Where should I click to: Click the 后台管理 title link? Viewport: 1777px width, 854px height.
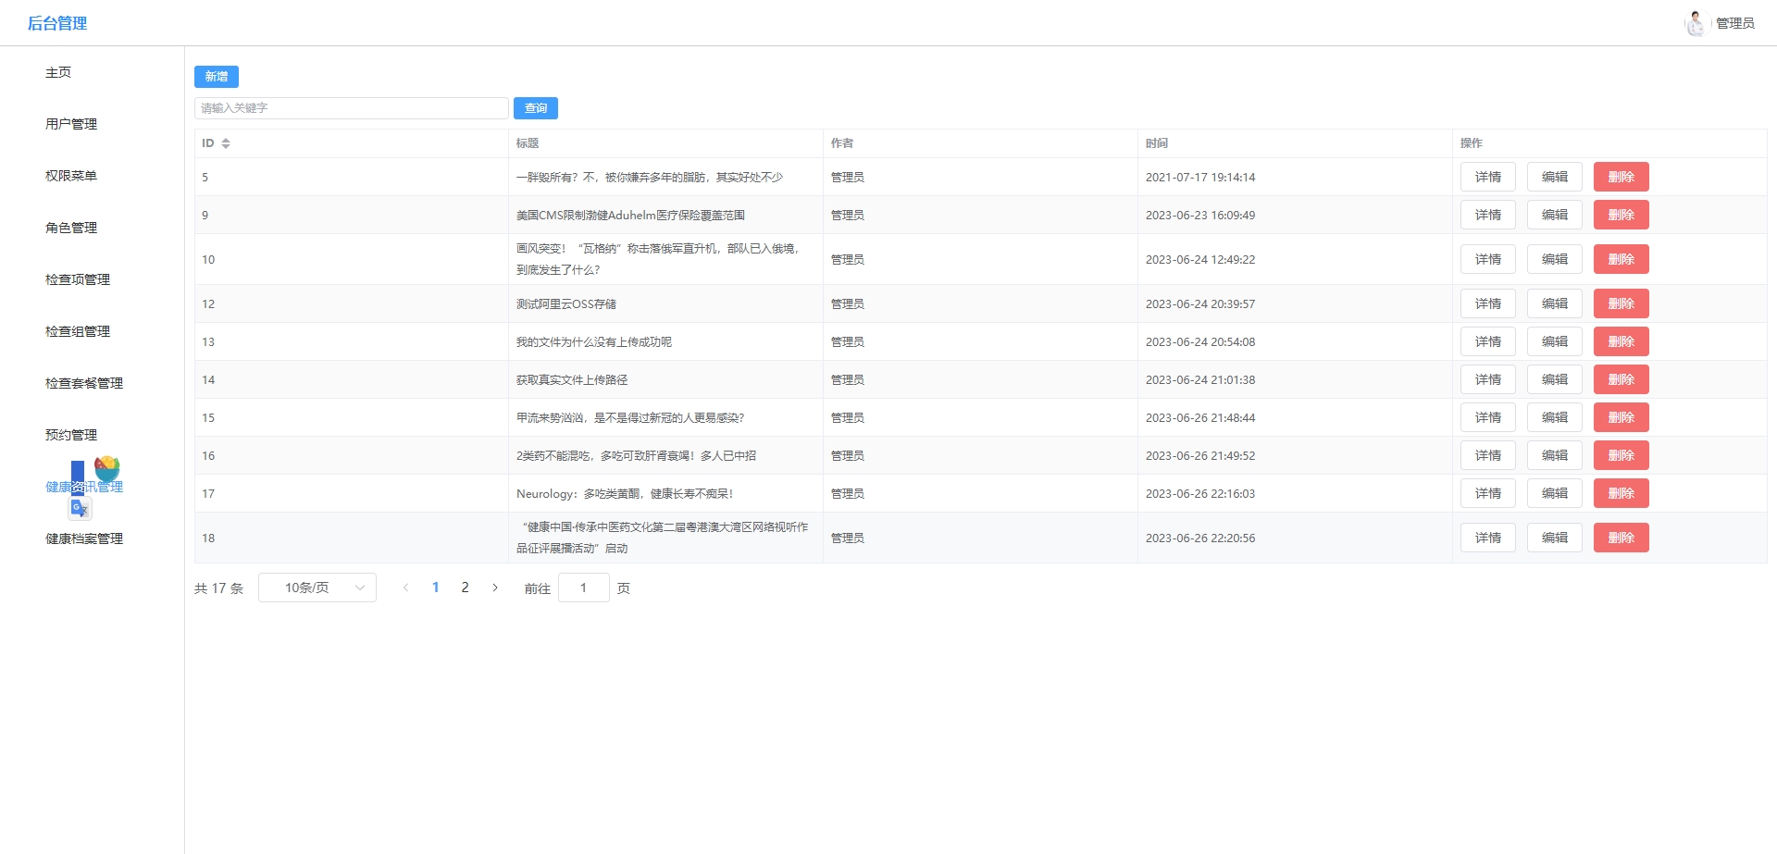[x=57, y=23]
